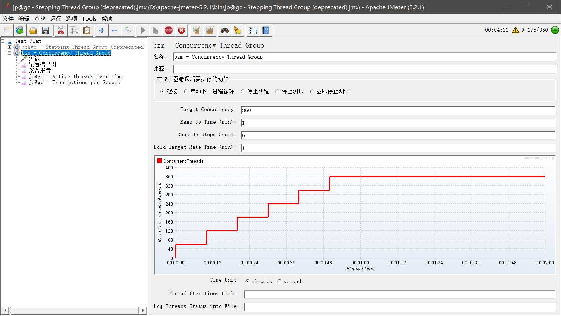Click the Clear broom icon

coord(197,30)
